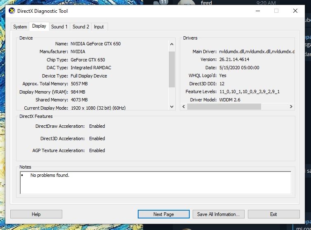Image resolution: width=311 pixels, height=230 pixels.
Task: Open the Sound 1 tab
Action: (x=59, y=26)
